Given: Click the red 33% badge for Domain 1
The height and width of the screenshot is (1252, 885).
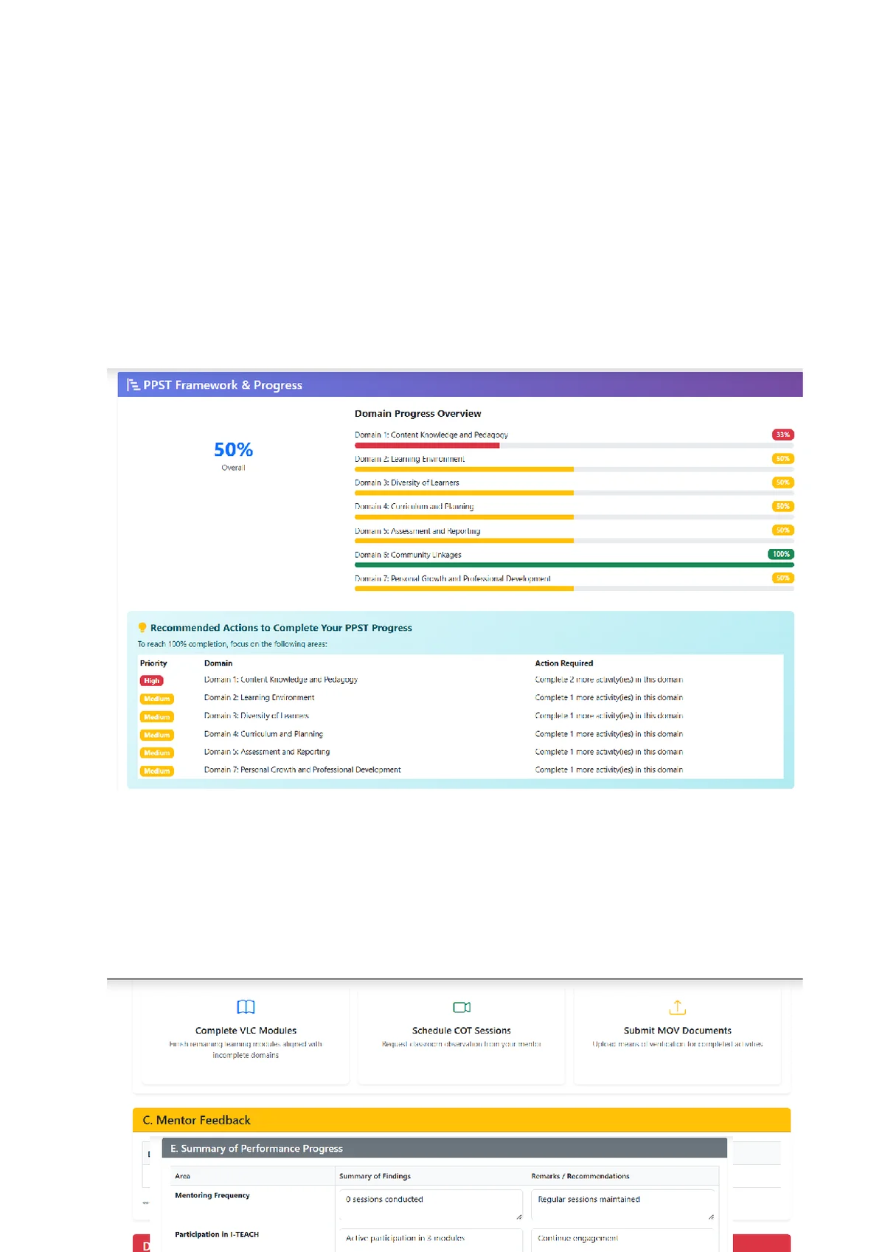Looking at the screenshot, I should pyautogui.click(x=782, y=435).
